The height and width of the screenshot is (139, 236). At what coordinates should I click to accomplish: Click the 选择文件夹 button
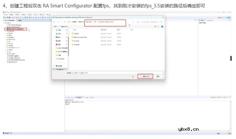click(x=146, y=76)
